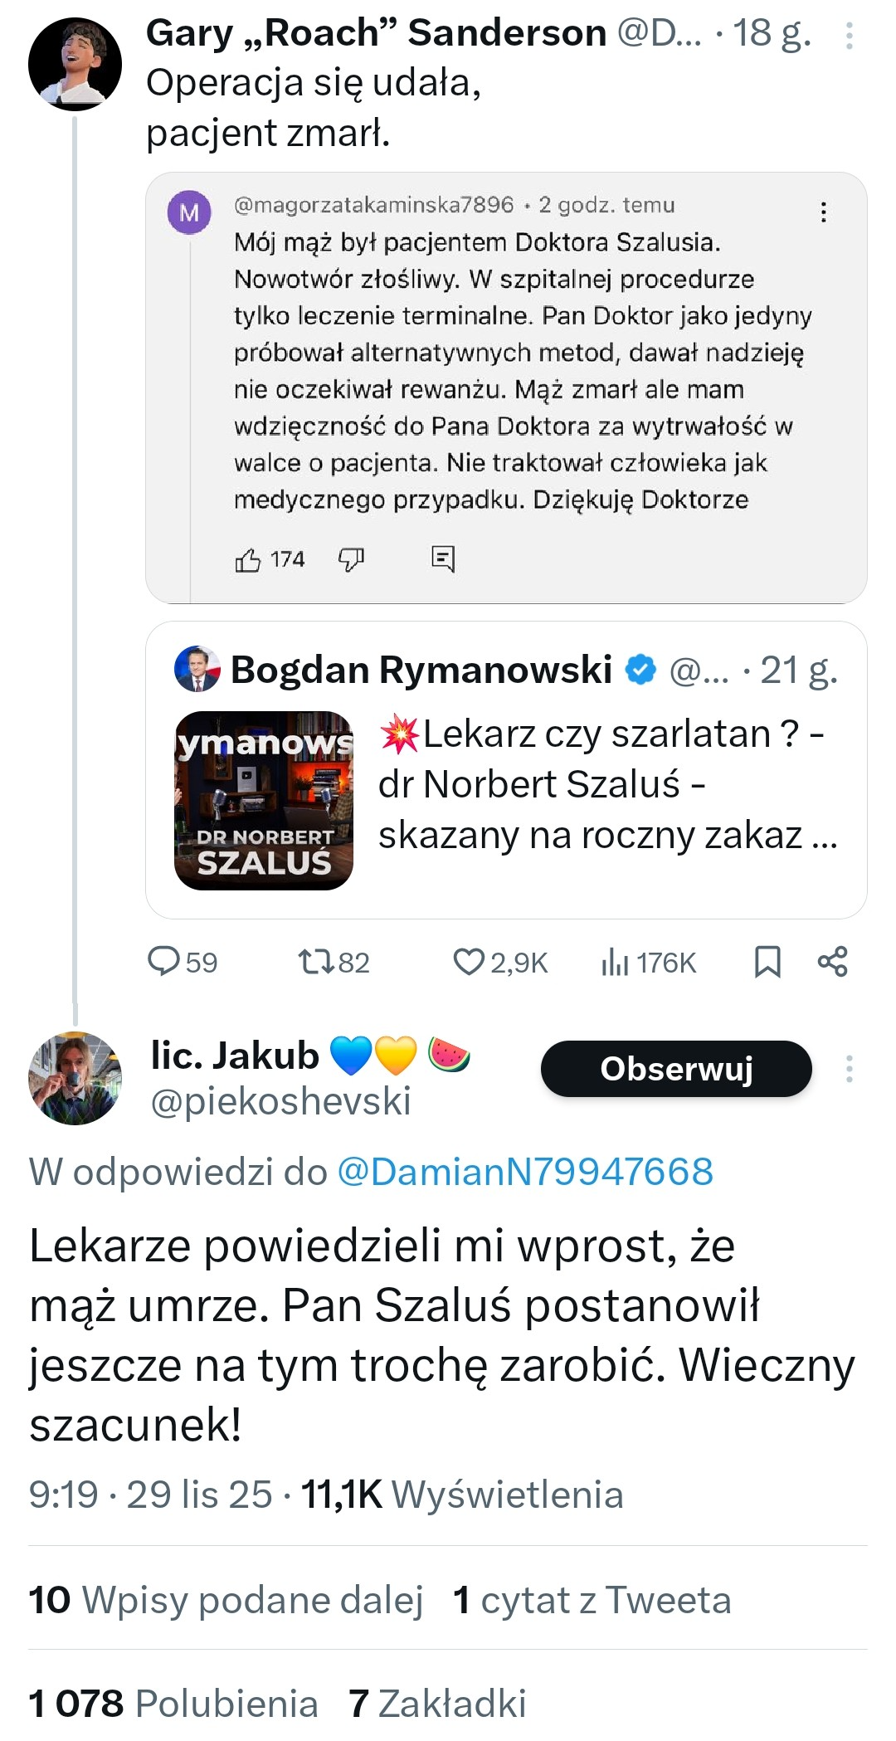Tap the @piekoshevski handle

click(280, 1101)
